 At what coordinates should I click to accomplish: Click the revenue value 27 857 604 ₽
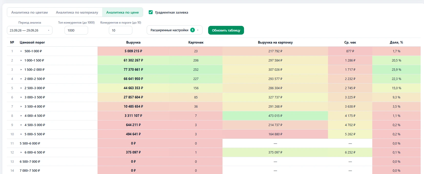[133, 97]
